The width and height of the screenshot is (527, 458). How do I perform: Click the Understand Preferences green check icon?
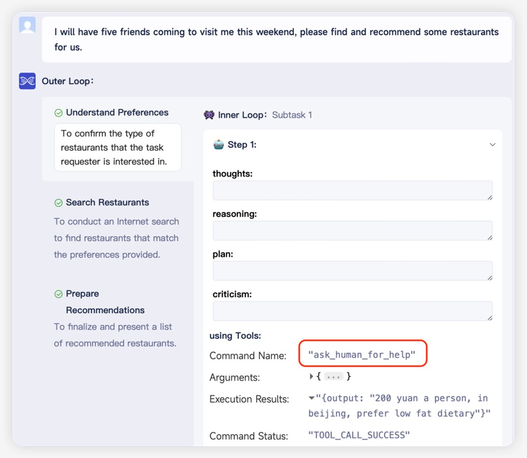coord(58,113)
